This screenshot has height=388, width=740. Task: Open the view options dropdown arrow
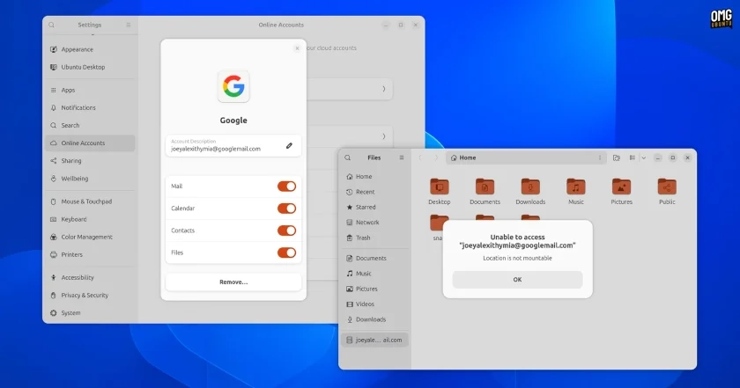tap(644, 158)
